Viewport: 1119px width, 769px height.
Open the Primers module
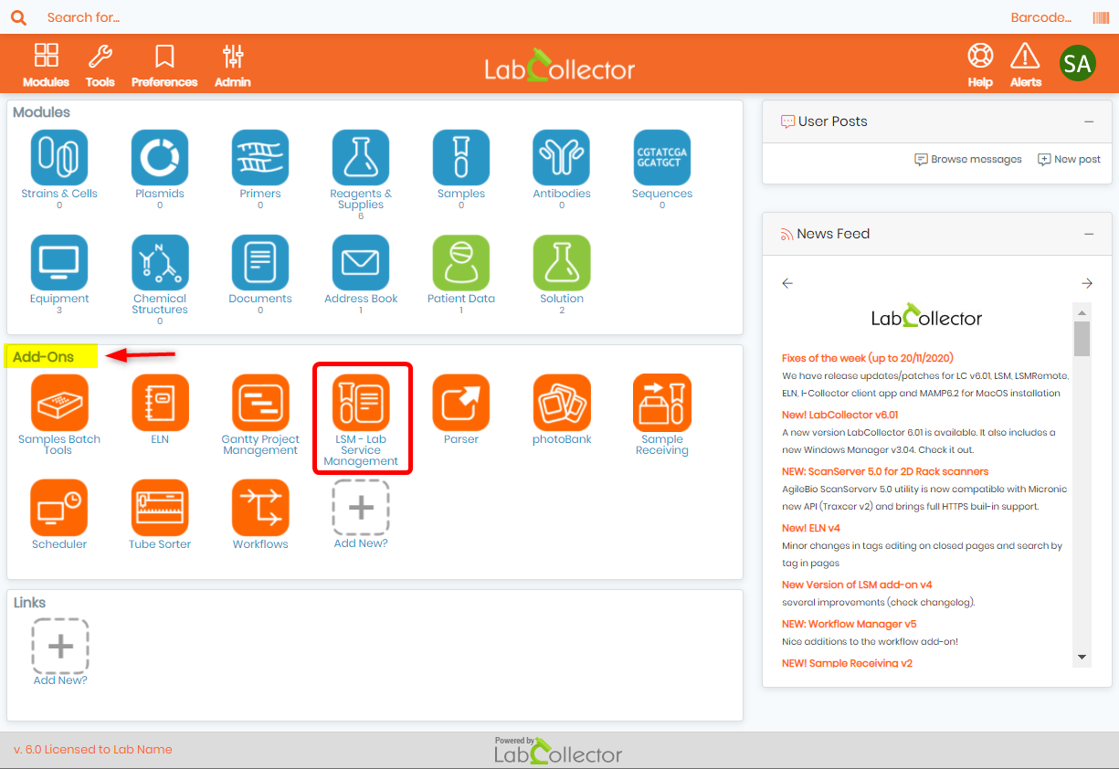(260, 158)
